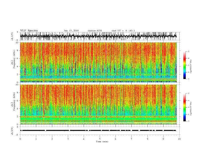This screenshot has width=202, height=156.
Task: Click the "-7" label on ch.2 colorbar
Action: (188, 121)
